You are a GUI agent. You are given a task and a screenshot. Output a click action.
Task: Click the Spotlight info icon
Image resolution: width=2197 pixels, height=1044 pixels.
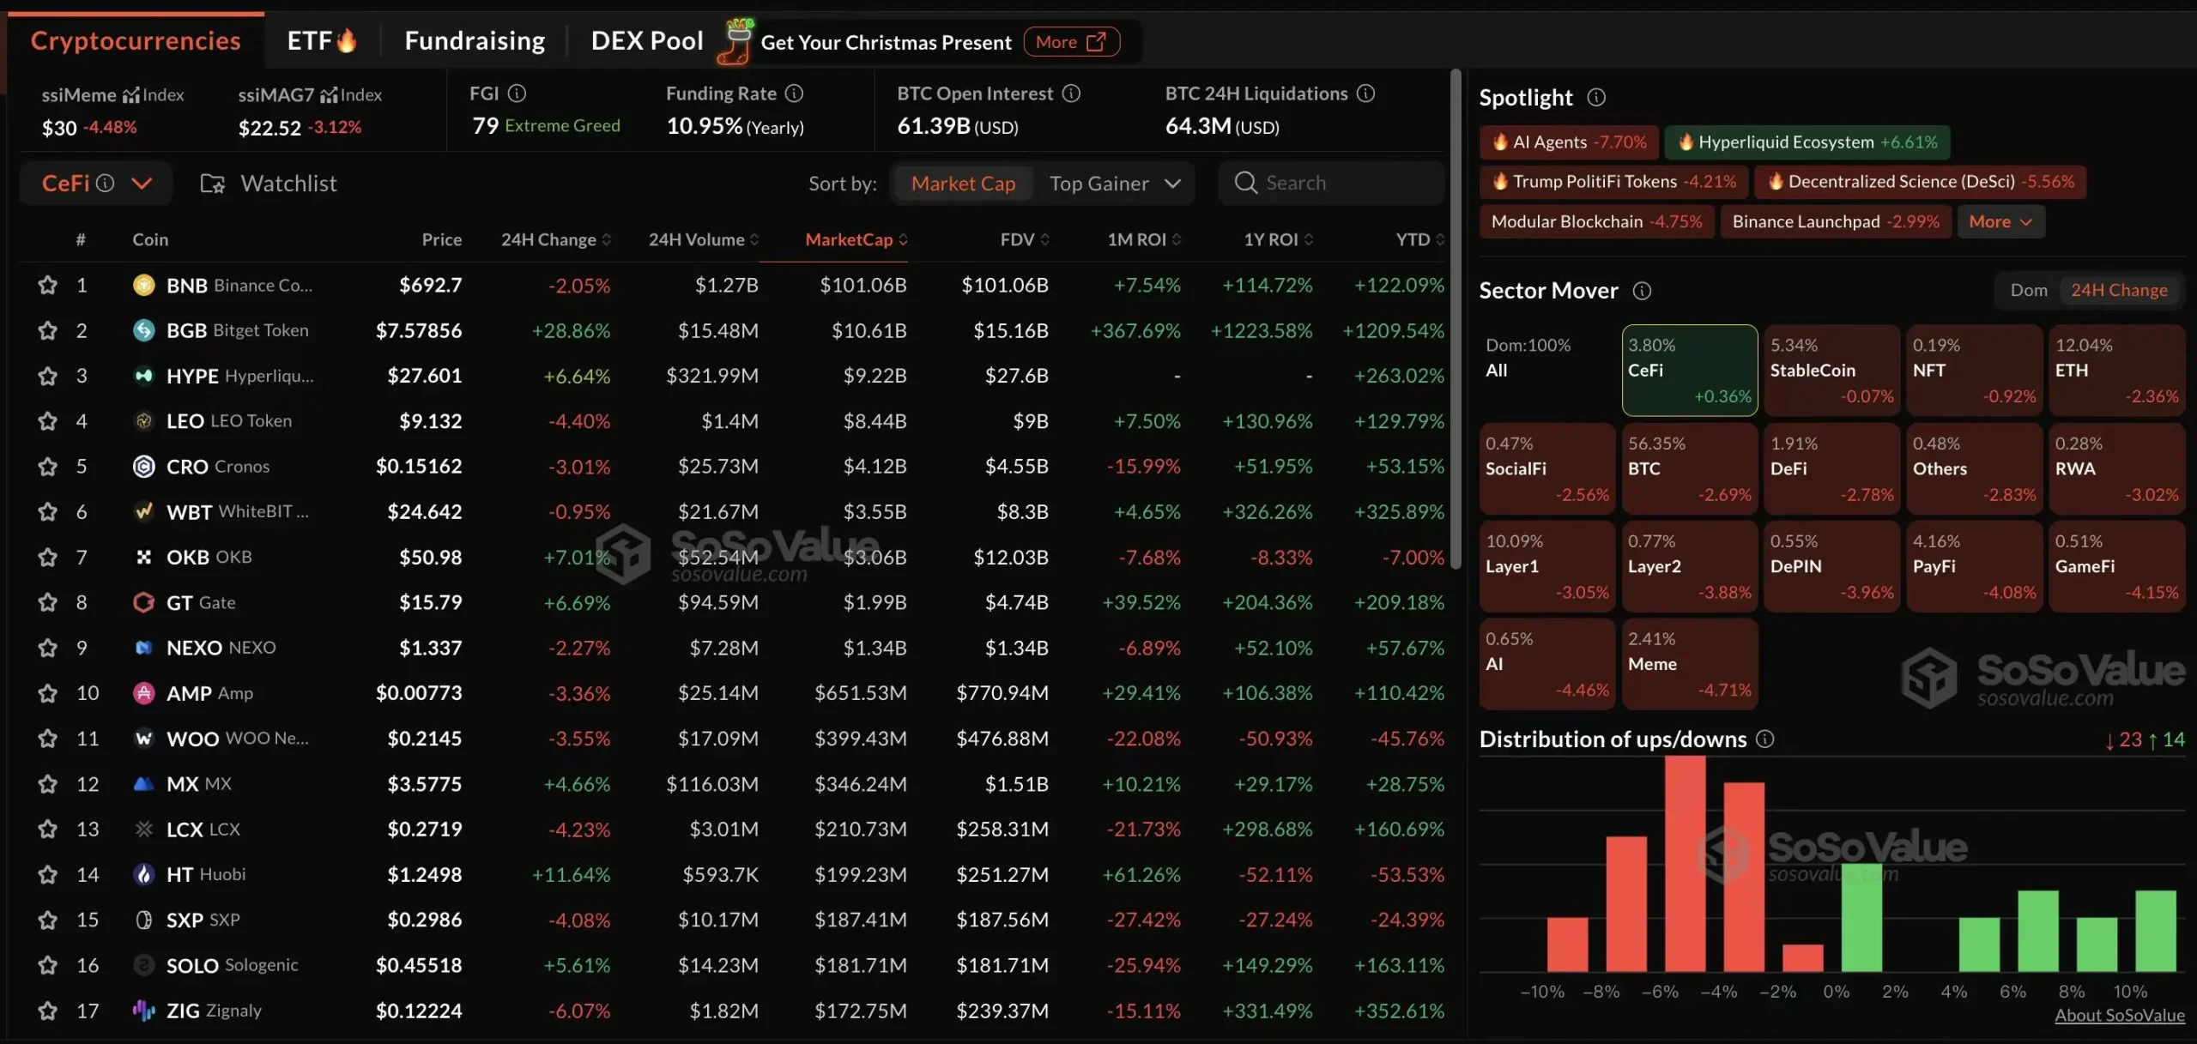pos(1595,98)
